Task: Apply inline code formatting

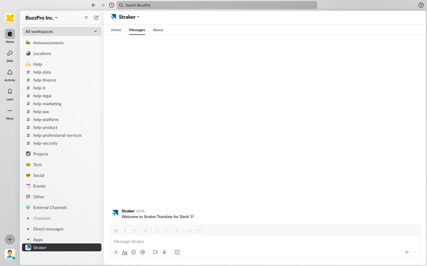Action: pos(189,231)
